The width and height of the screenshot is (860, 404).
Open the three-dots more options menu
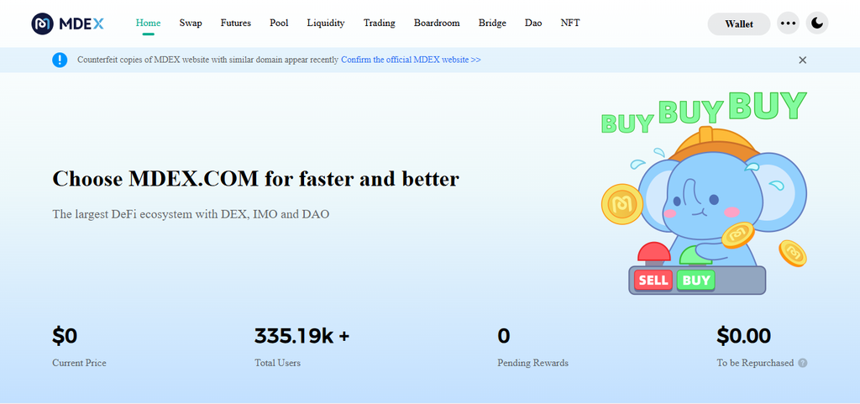coord(788,24)
